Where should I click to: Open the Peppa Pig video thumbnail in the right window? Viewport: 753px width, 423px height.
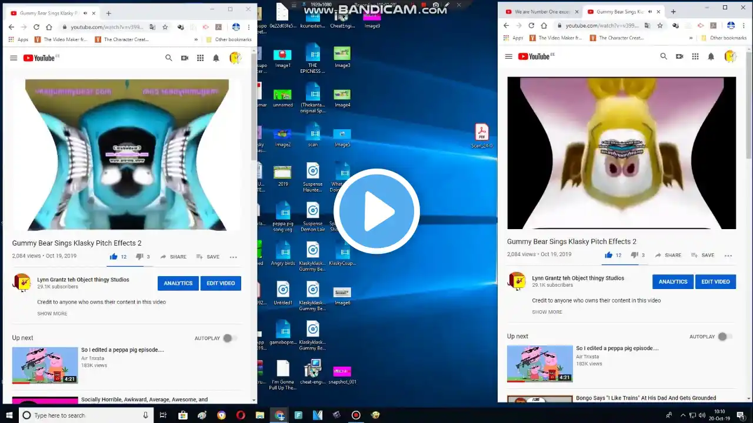(x=540, y=364)
